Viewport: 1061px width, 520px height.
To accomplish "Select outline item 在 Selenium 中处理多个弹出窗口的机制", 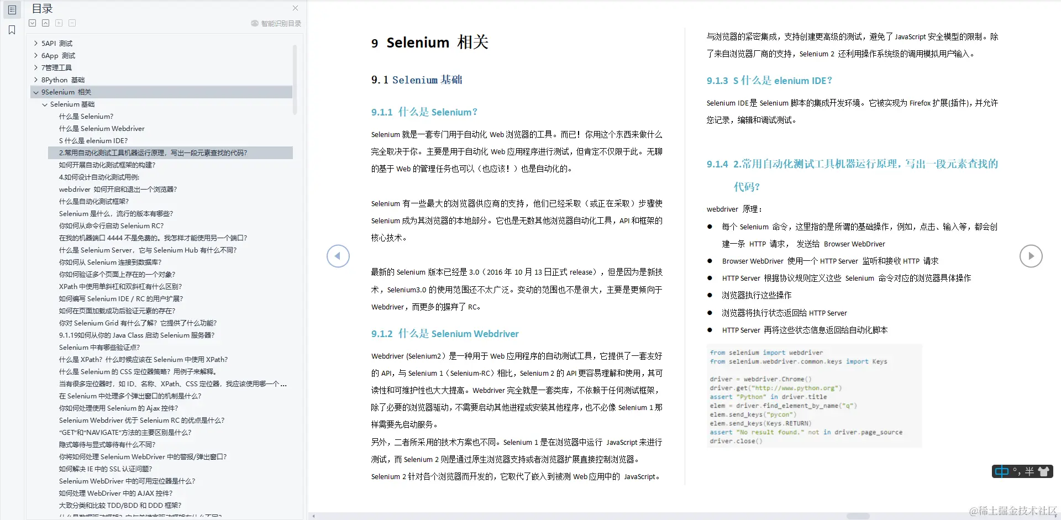I will [130, 396].
